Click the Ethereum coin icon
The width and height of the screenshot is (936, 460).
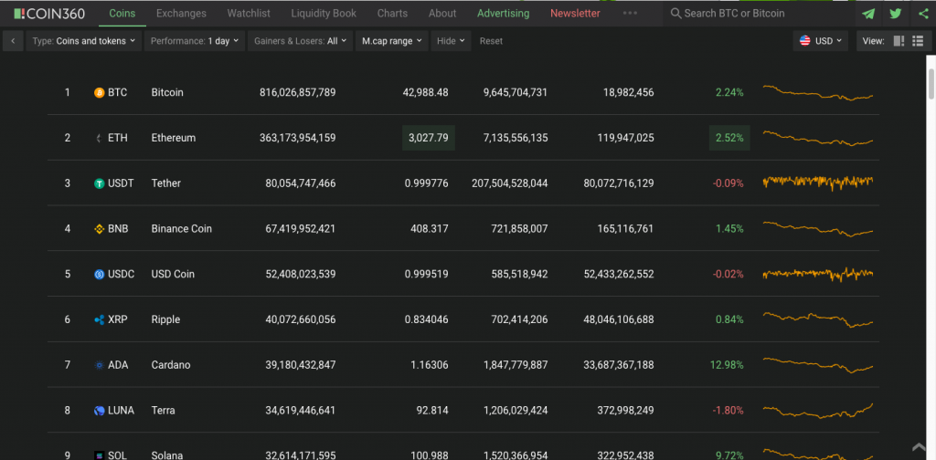click(99, 138)
